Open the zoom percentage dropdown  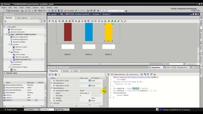tap(184, 64)
